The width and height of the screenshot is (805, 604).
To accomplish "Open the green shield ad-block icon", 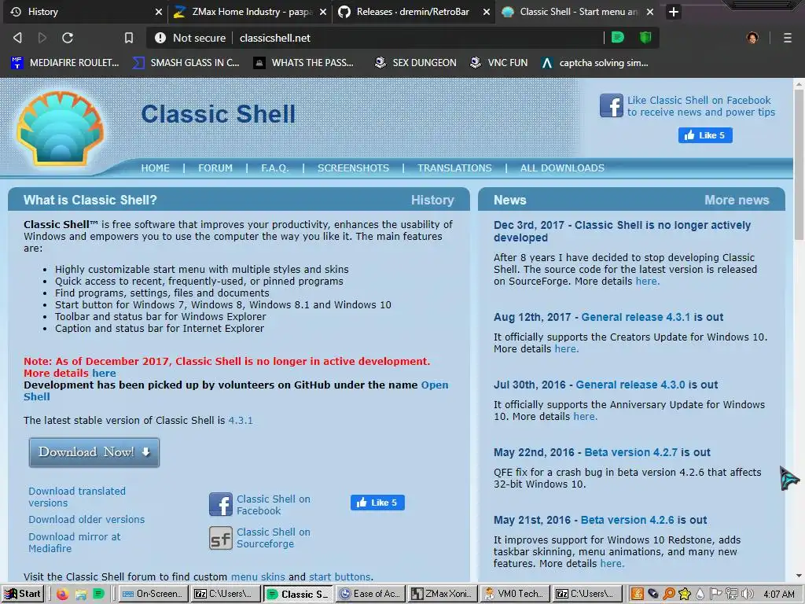I will [645, 38].
